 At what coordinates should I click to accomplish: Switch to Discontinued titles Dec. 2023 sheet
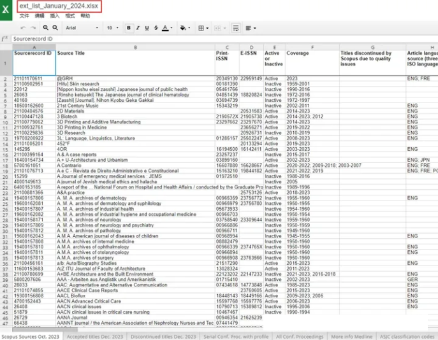pos(163,337)
